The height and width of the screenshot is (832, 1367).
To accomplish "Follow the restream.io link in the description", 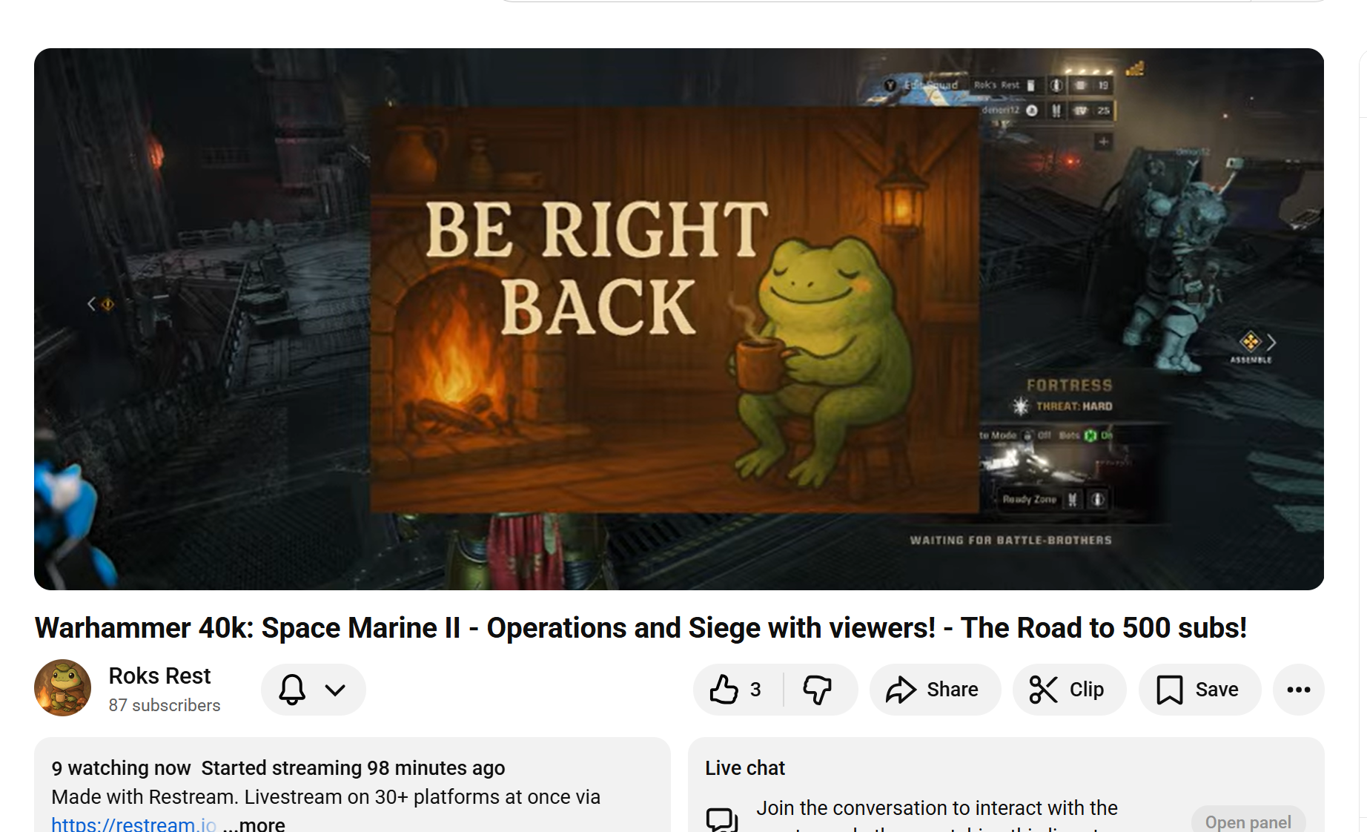I will pos(133,824).
